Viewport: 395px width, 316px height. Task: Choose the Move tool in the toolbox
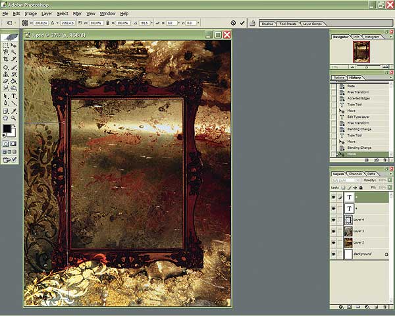(x=14, y=45)
